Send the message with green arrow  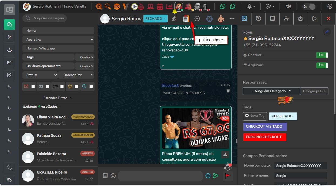(x=216, y=176)
